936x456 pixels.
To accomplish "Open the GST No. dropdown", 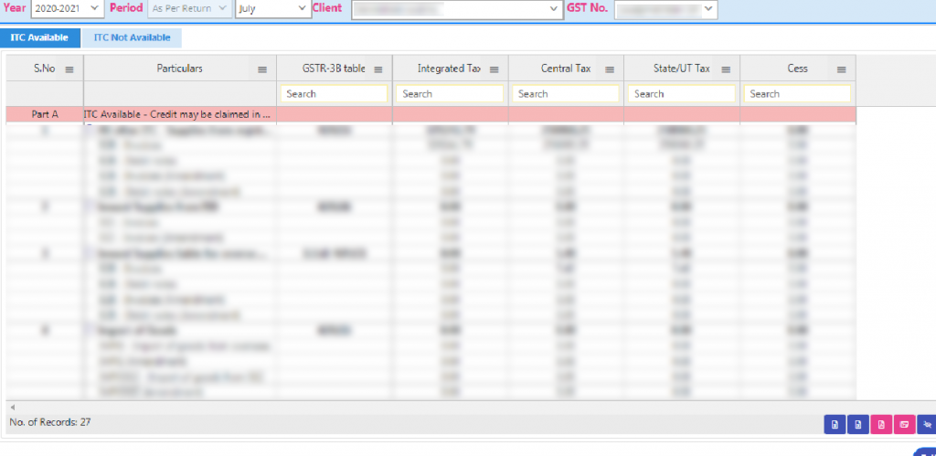I will pos(666,9).
